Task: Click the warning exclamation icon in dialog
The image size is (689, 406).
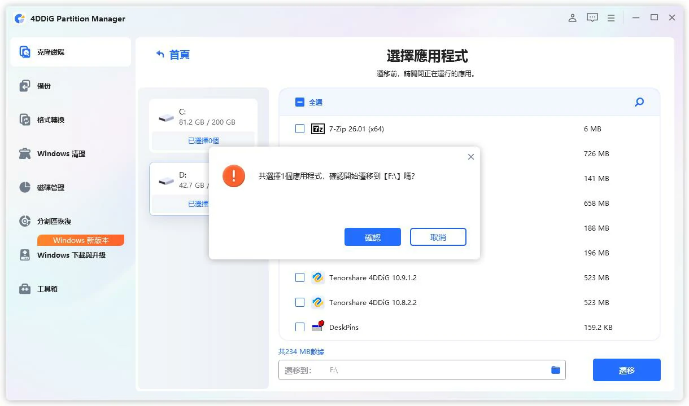Action: (234, 176)
